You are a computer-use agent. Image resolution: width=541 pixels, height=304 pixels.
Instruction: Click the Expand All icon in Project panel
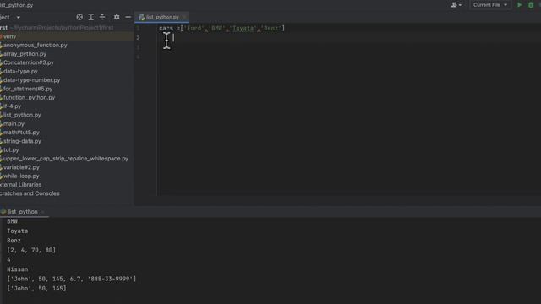pos(90,17)
